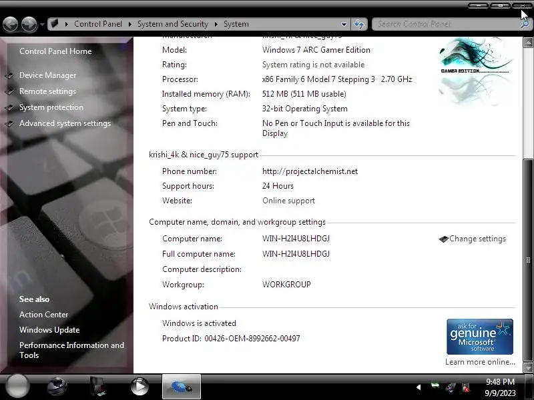Open Control Panel Home
The image size is (534, 400).
coord(55,51)
